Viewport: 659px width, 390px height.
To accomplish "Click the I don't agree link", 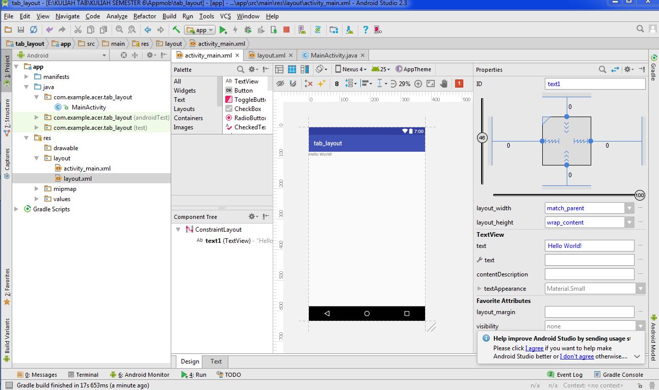I will pyautogui.click(x=577, y=356).
